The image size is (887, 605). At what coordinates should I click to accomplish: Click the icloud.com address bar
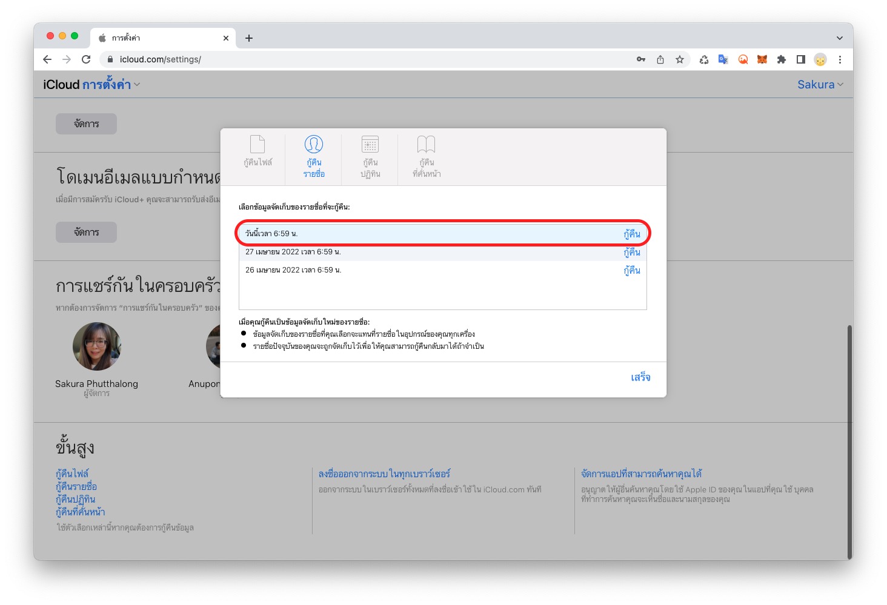pyautogui.click(x=364, y=59)
